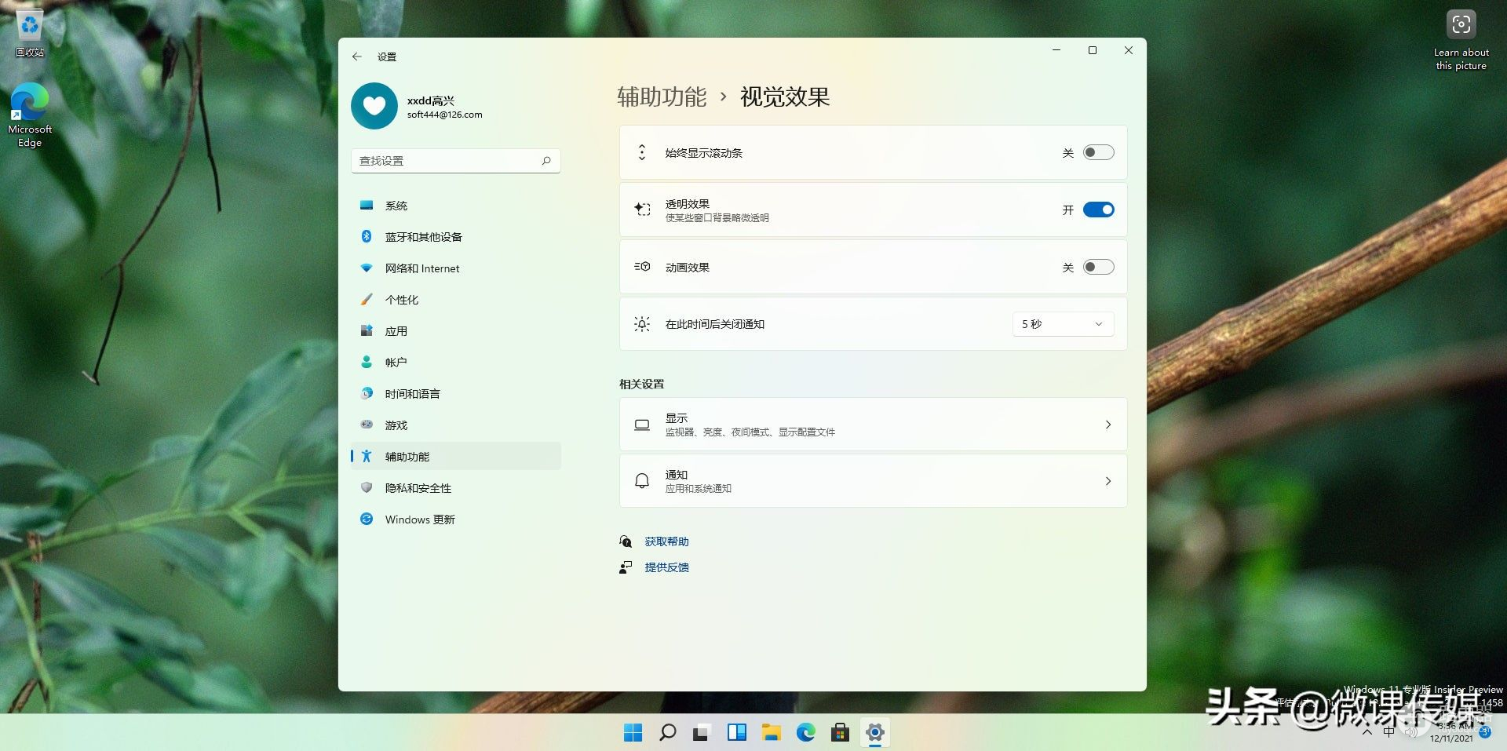This screenshot has height=751, width=1507.
Task: Click the user profile avatar
Action: (x=374, y=106)
